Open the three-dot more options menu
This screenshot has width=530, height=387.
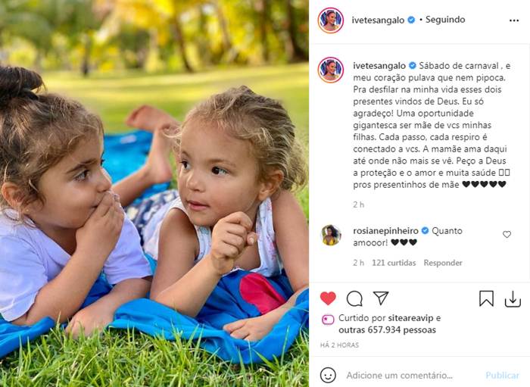[514, 20]
